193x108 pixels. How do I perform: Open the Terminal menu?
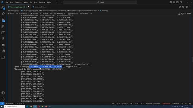point(42,2)
